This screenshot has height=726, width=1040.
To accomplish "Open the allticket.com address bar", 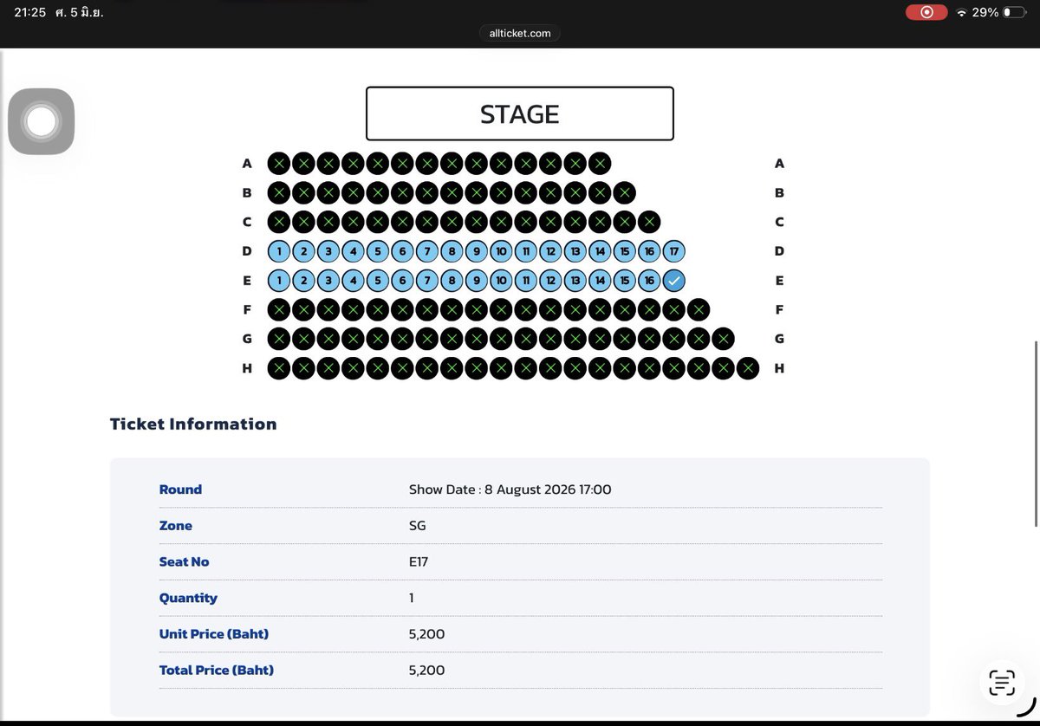I will pos(520,33).
